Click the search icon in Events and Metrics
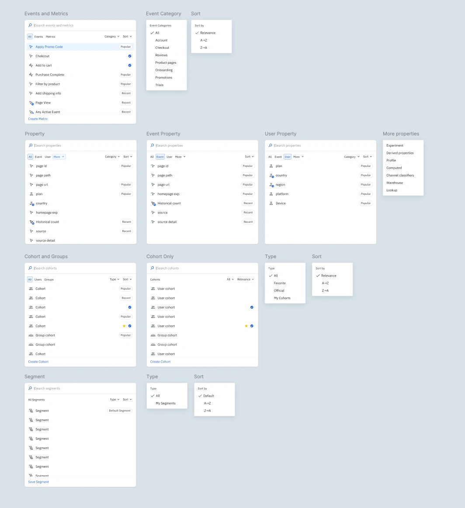The width and height of the screenshot is (465, 508). (x=30, y=25)
